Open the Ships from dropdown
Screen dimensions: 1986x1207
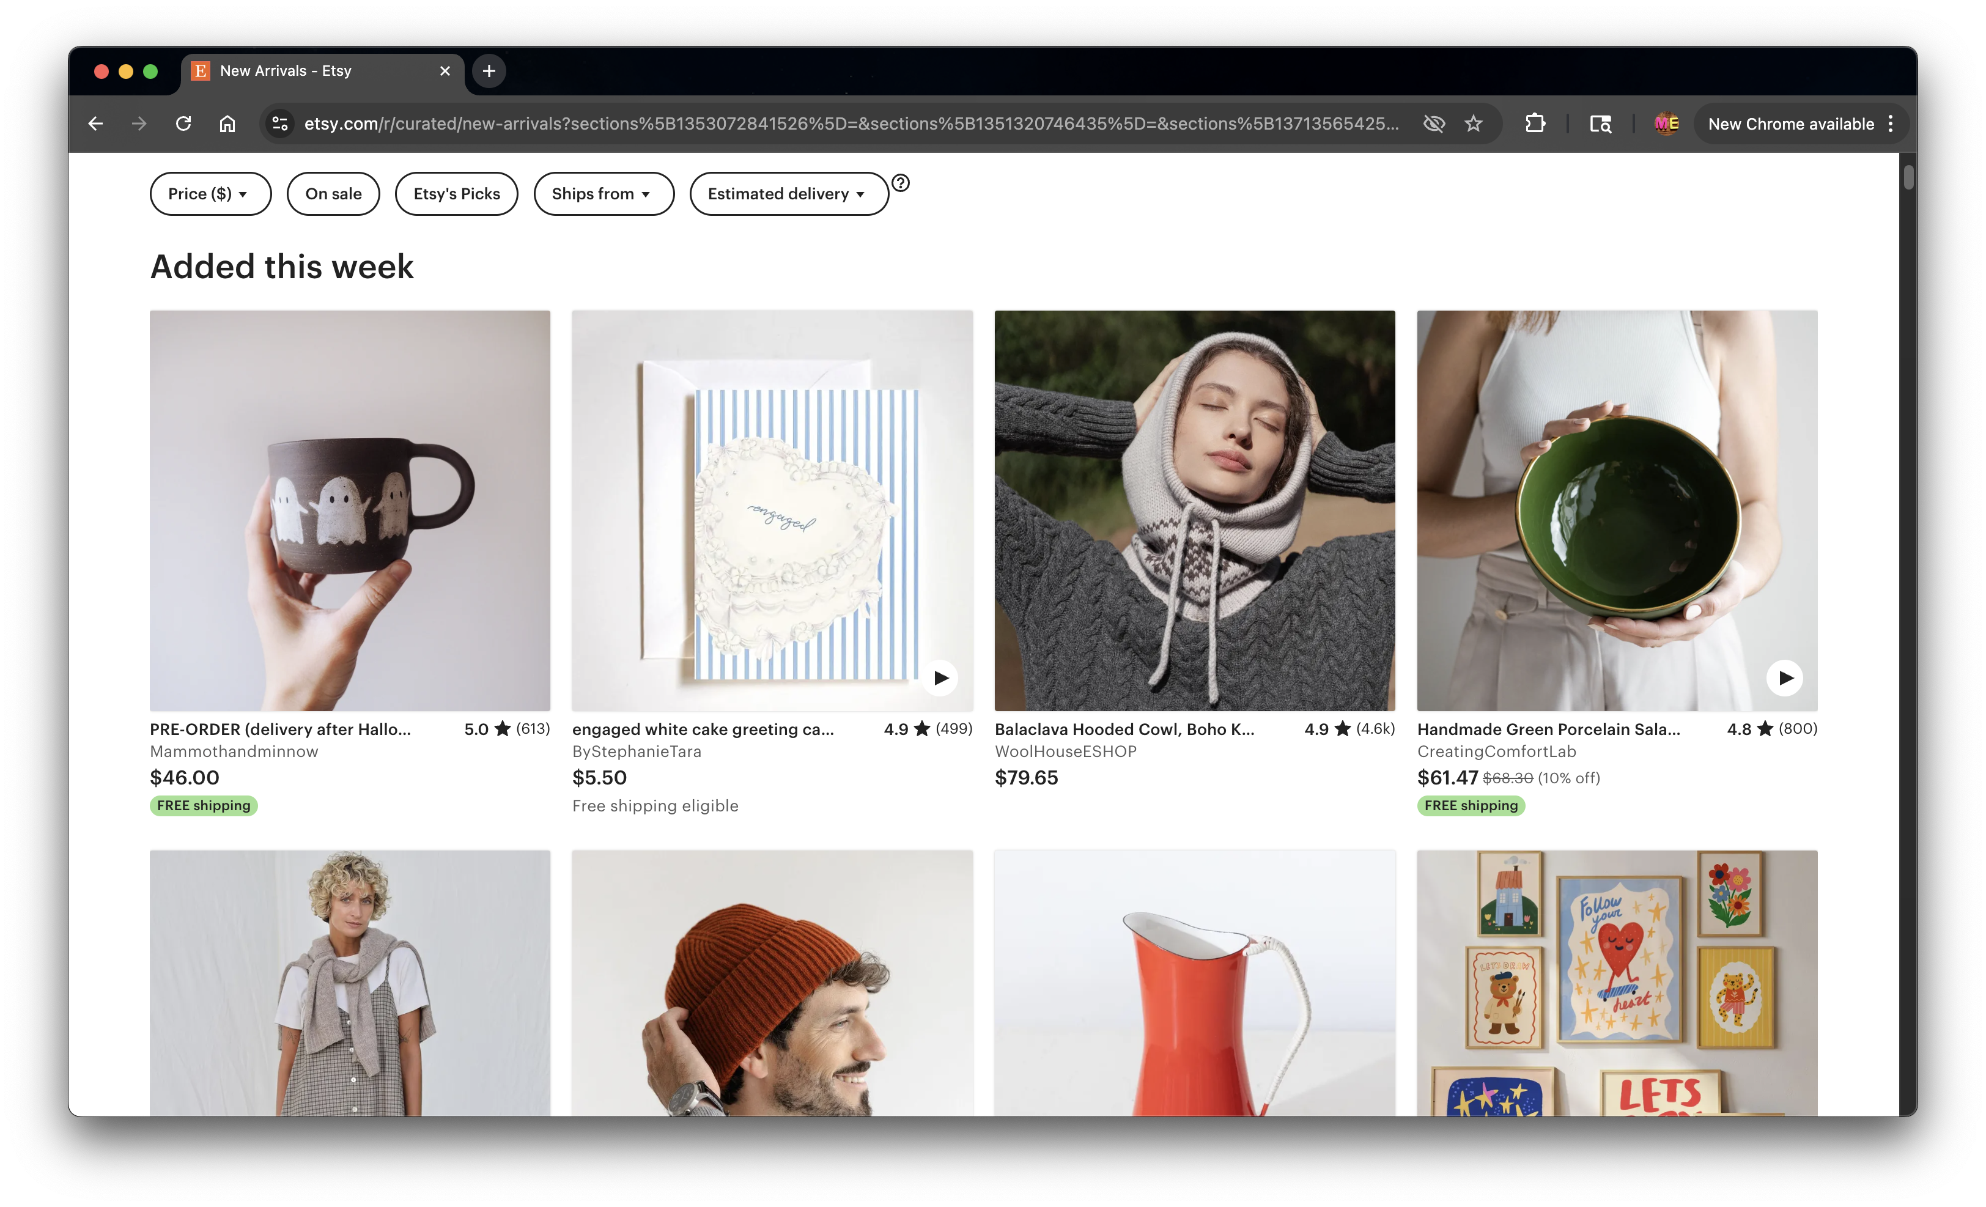click(x=603, y=193)
